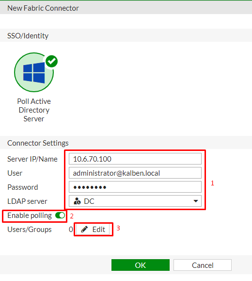252x281 pixels.
Task: Select the DC value in LDAP server box
Action: (89, 201)
